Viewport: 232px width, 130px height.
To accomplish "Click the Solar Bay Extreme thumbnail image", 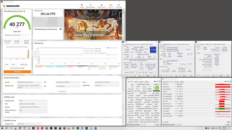I will (x=93, y=25).
